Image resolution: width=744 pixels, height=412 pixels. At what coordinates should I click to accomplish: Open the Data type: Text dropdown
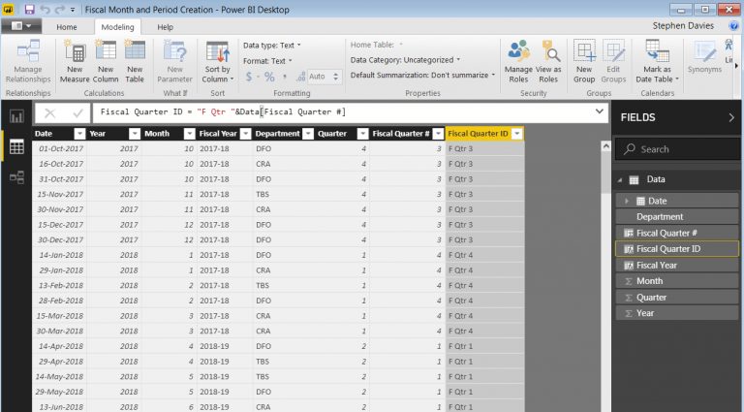(x=271, y=45)
